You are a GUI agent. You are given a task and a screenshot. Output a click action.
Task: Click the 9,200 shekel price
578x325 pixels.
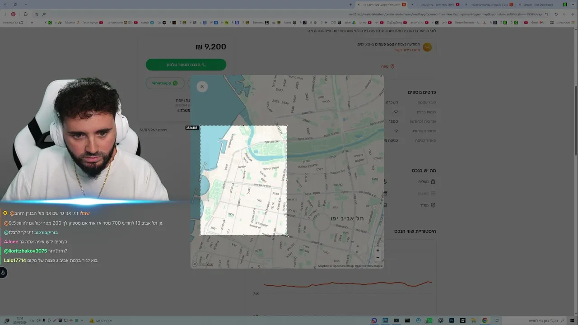point(211,46)
